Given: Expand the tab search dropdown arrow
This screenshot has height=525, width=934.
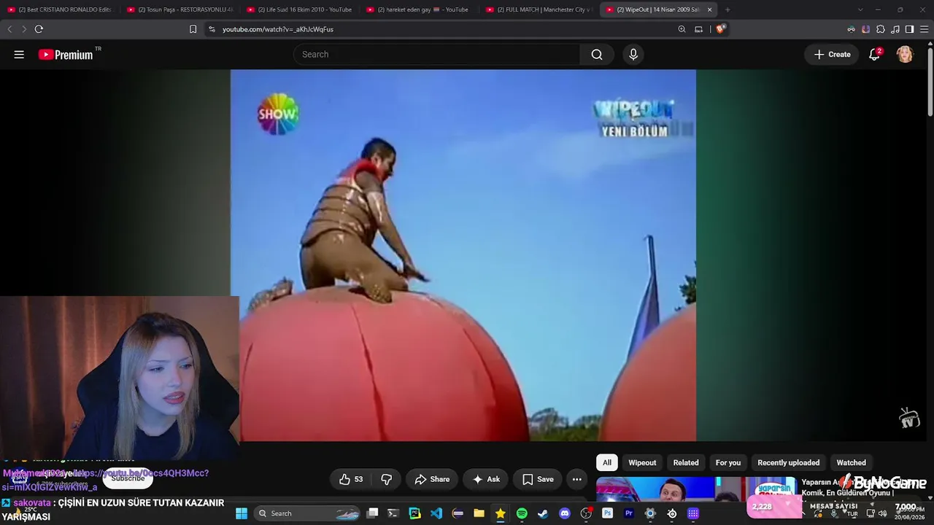Looking at the screenshot, I should tap(860, 9).
